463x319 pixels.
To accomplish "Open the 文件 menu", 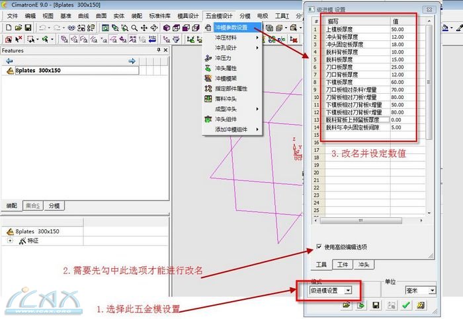I will coord(13,16).
